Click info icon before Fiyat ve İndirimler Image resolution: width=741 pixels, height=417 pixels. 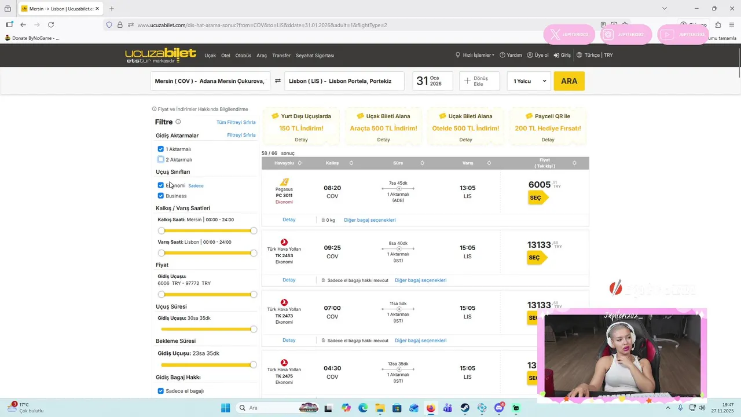pos(154,109)
